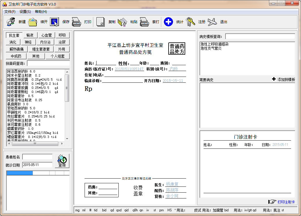Click the 注册 keys icon

(190, 22)
